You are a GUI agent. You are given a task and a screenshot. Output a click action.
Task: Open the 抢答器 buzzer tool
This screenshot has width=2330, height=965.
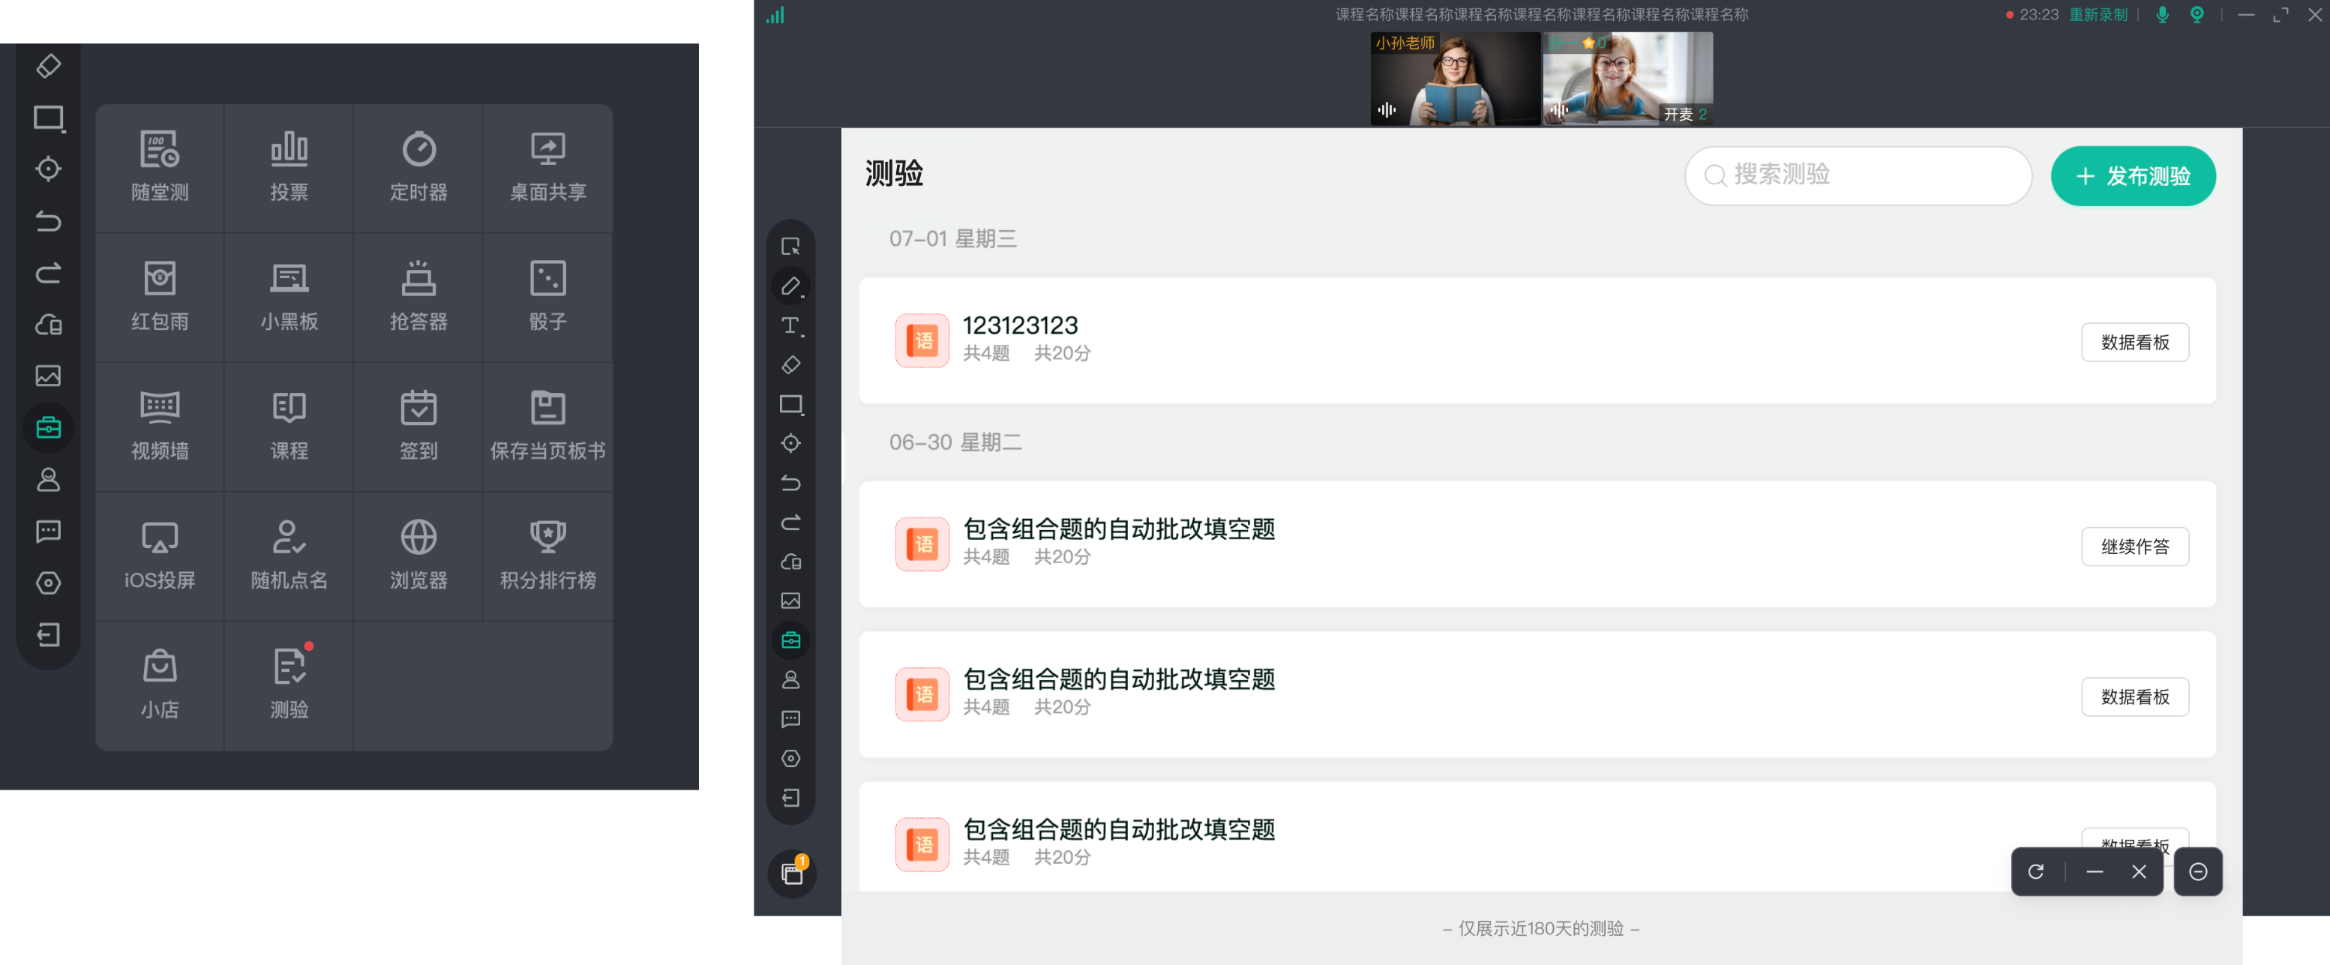418,298
